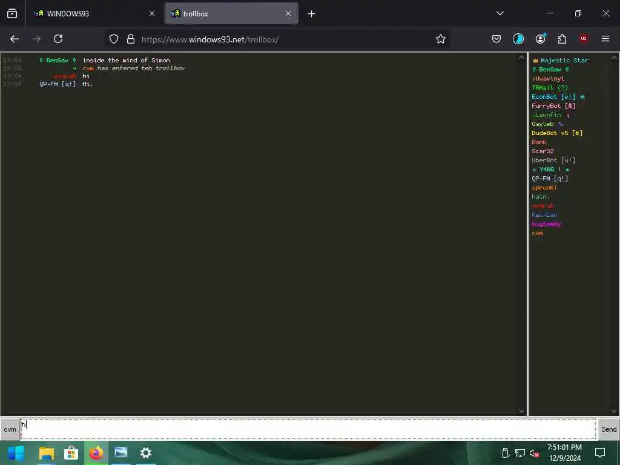Open the notification center
This screenshot has width=620, height=465.
point(600,453)
